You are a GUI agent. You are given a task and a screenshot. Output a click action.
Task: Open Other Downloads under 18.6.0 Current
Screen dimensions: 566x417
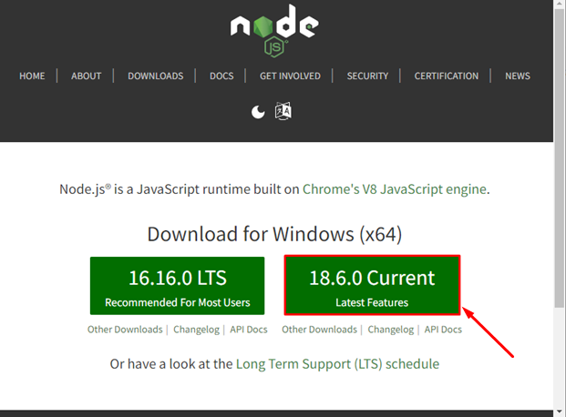tap(320, 330)
